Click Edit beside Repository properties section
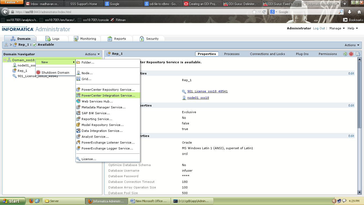364x205 pixels. [351, 105]
